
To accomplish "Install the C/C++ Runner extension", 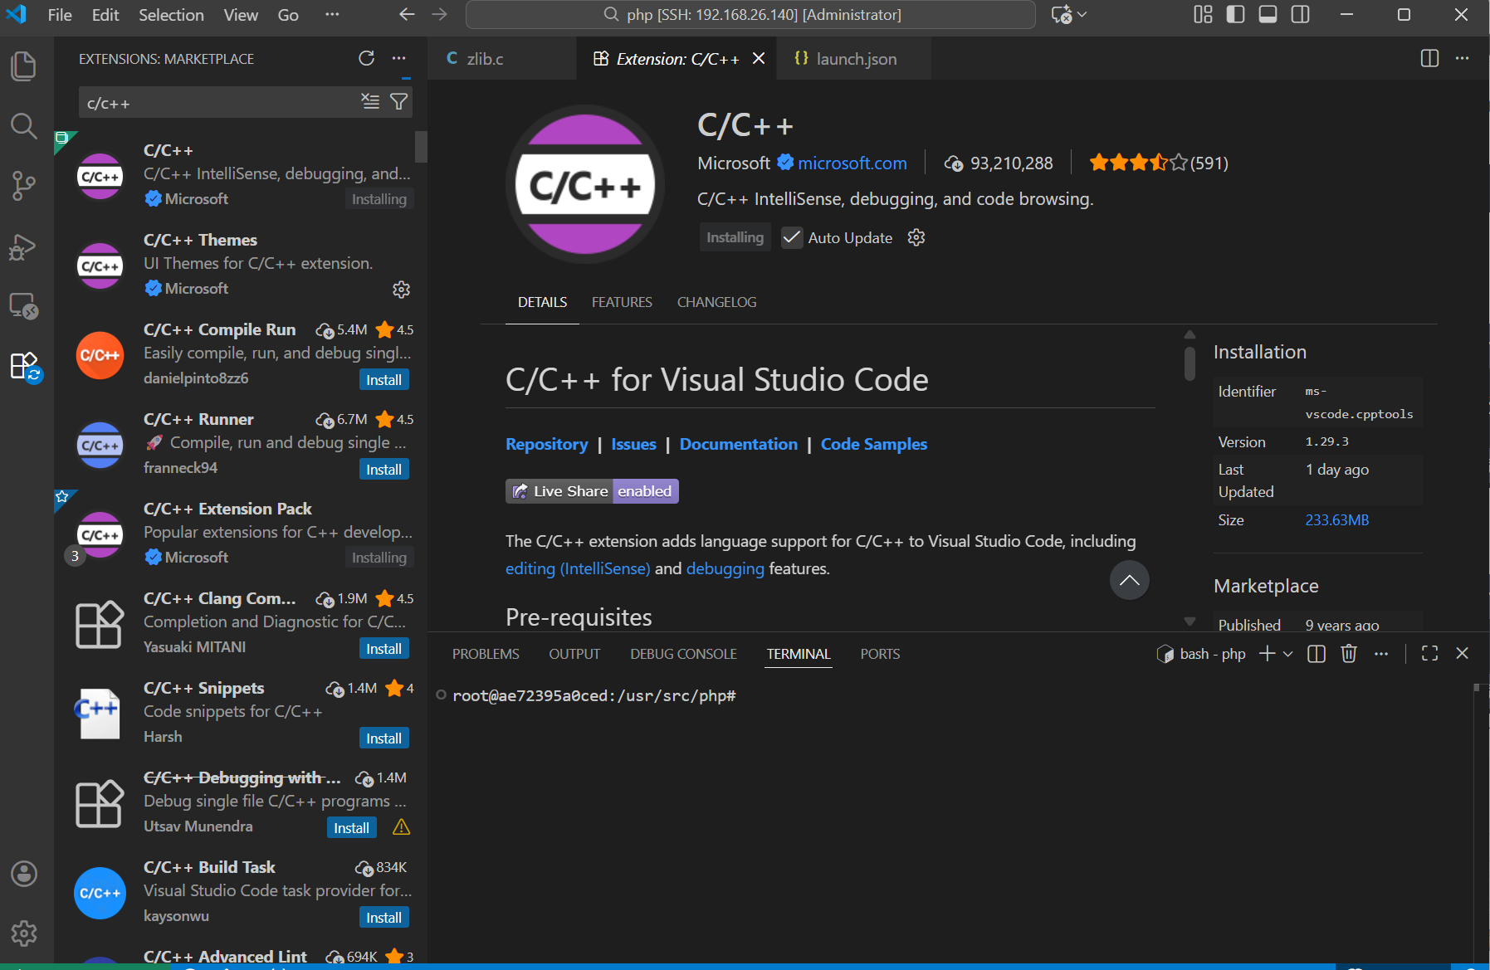I will [384, 469].
